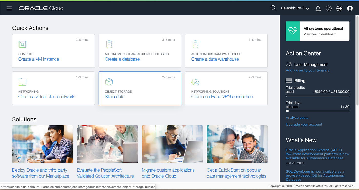The width and height of the screenshot is (359, 190).
Task: Open the Compute VM instance icon
Action: (x=22, y=44)
